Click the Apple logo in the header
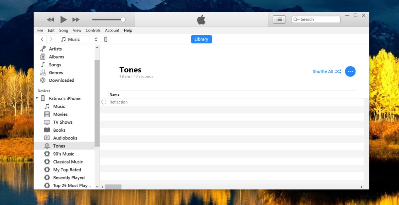The height and width of the screenshot is (205, 399). [201, 20]
